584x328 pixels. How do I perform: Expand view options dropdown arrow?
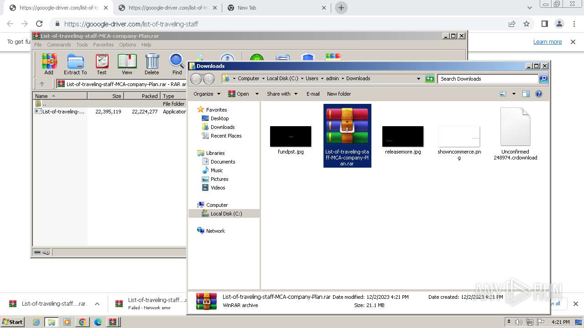click(514, 94)
